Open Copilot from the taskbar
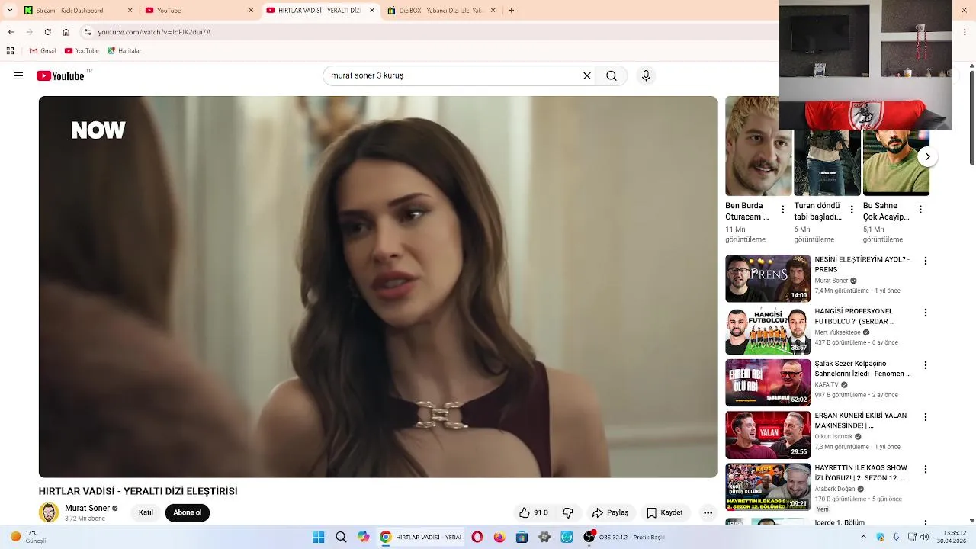Screen dimensions: 976x549 (x=364, y=537)
